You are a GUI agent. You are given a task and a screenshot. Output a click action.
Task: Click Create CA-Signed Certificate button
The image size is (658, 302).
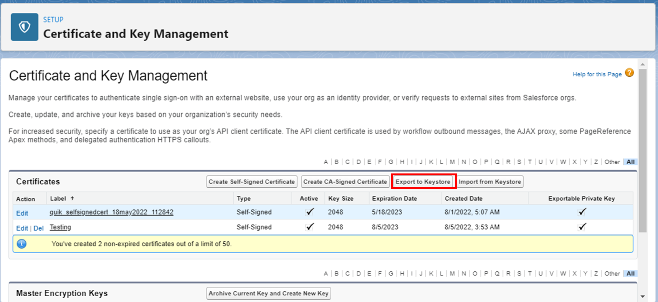click(345, 182)
